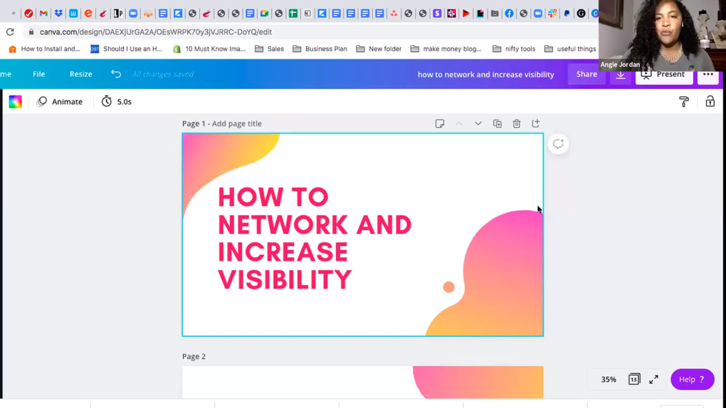The width and height of the screenshot is (726, 408).
Task: Delete Page 1 with the trash icon
Action: point(516,123)
